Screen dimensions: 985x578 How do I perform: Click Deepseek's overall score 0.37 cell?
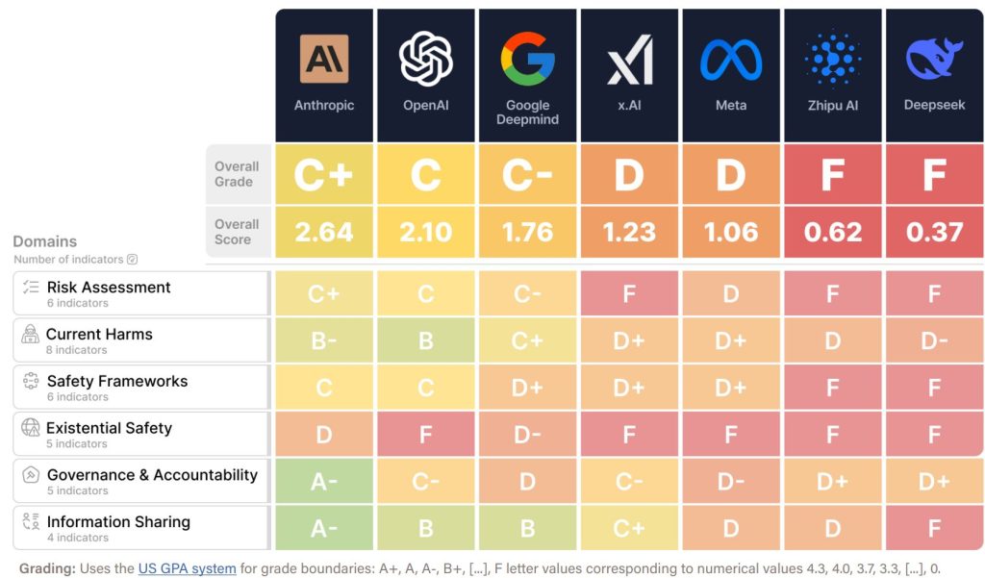tap(934, 232)
